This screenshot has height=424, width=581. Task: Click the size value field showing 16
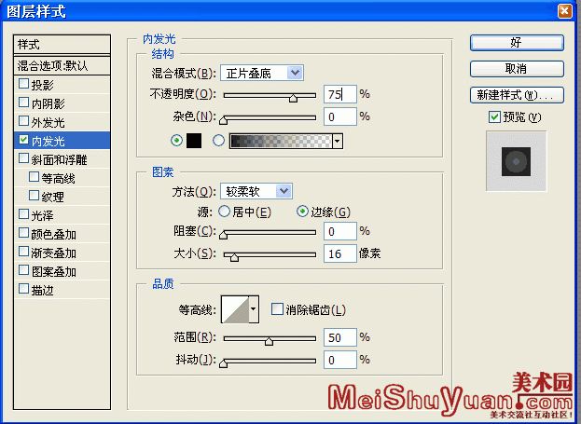(340, 253)
